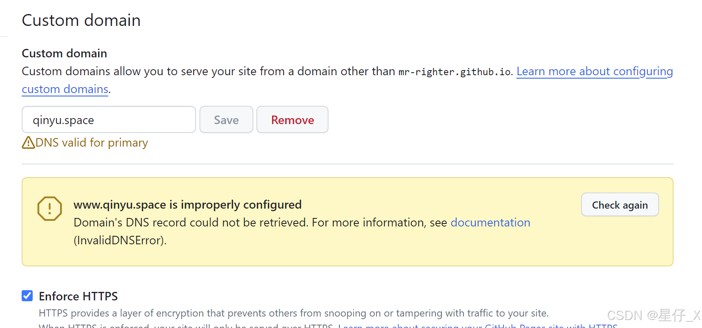Image resolution: width=702 pixels, height=328 pixels.
Task: Click the DNS warning triangle icon
Action: click(x=28, y=142)
